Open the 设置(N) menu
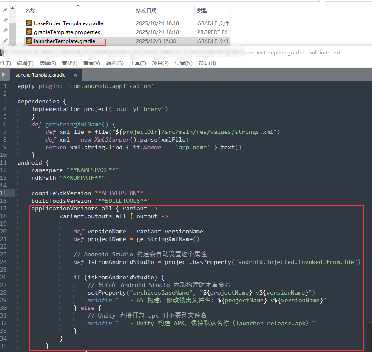 pos(183,63)
